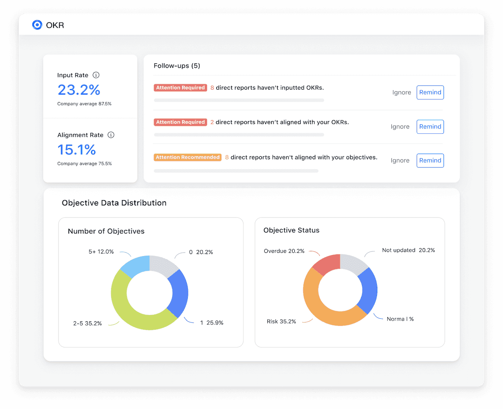
Task: Click Remind for the 2 unaligned direct reports
Action: [x=430, y=126]
